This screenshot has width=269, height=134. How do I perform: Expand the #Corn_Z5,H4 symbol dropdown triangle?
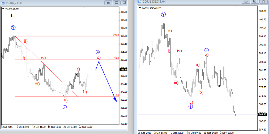(x=3, y=9)
